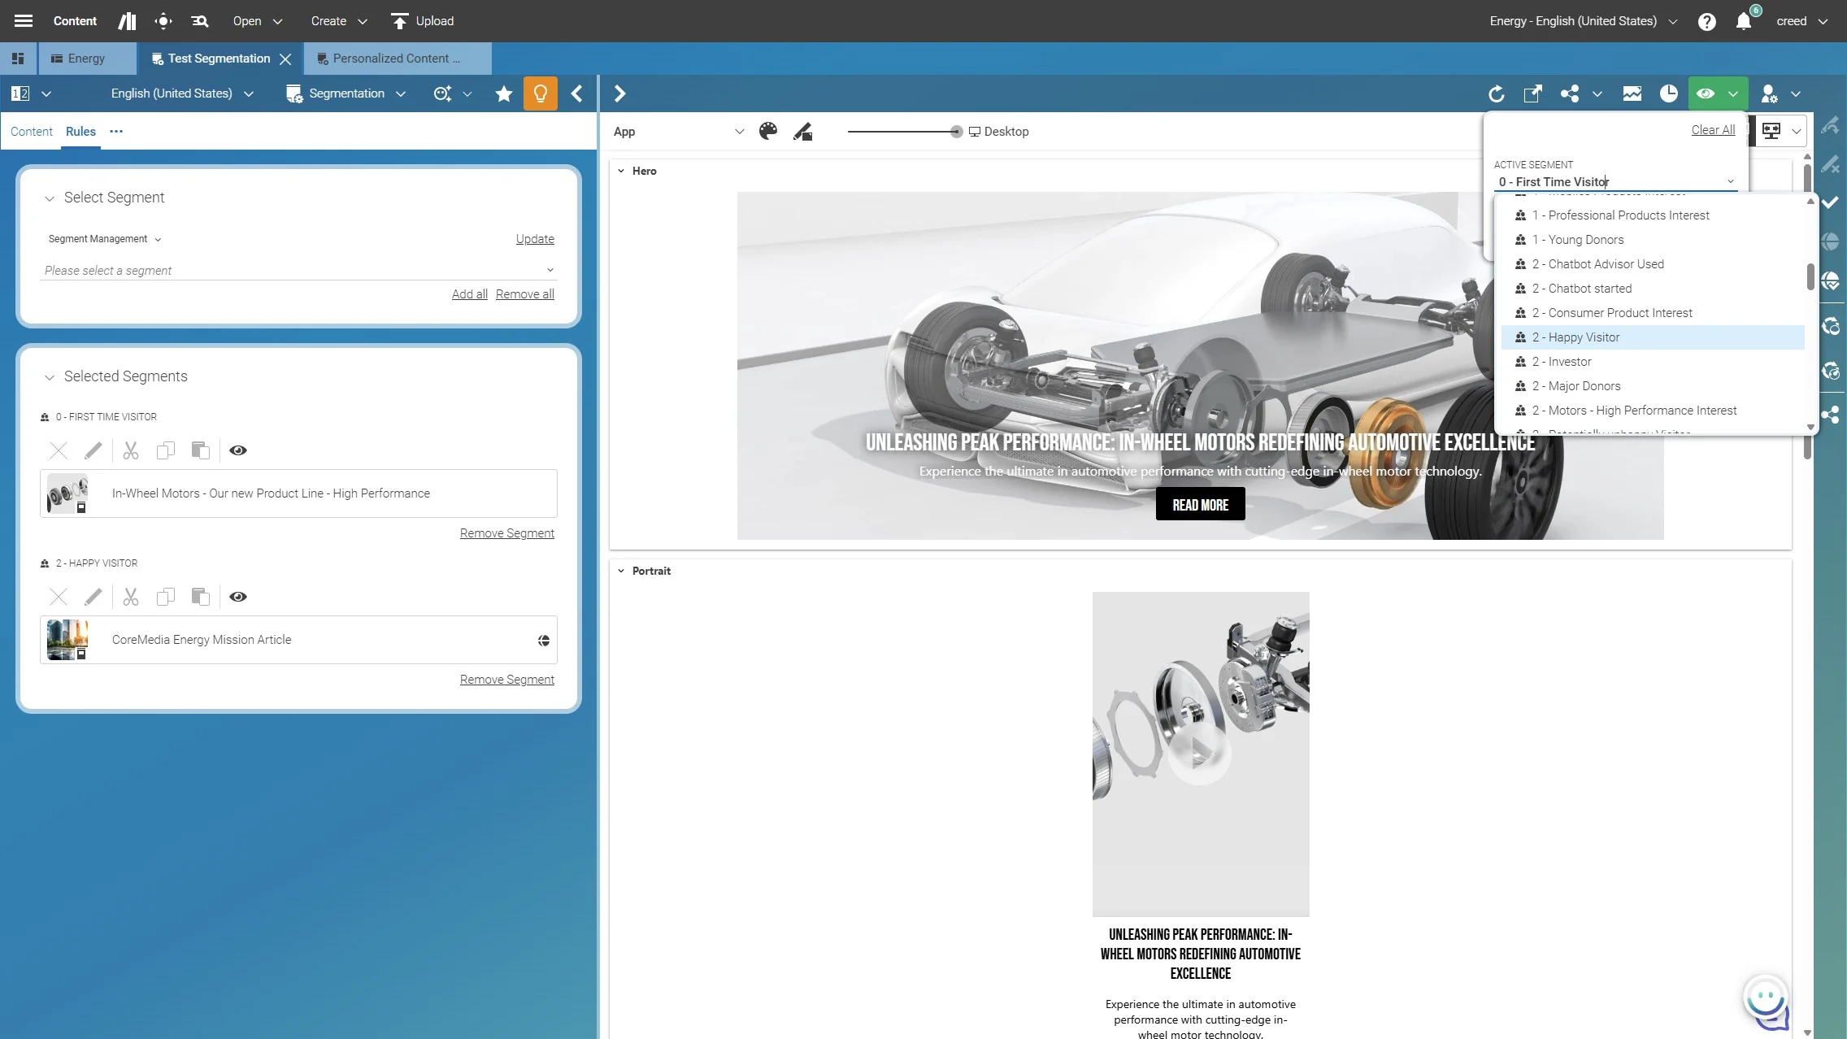The height and width of the screenshot is (1039, 1847).
Task: Click the notifications bell icon
Action: tap(1743, 22)
